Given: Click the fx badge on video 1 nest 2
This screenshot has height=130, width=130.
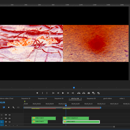Looking at the screenshot, I should coord(34,118).
